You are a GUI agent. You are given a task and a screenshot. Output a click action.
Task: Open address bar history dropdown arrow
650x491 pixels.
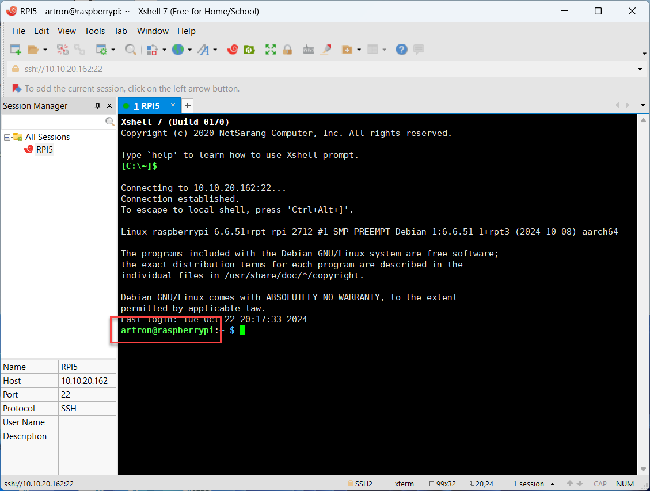coord(640,69)
